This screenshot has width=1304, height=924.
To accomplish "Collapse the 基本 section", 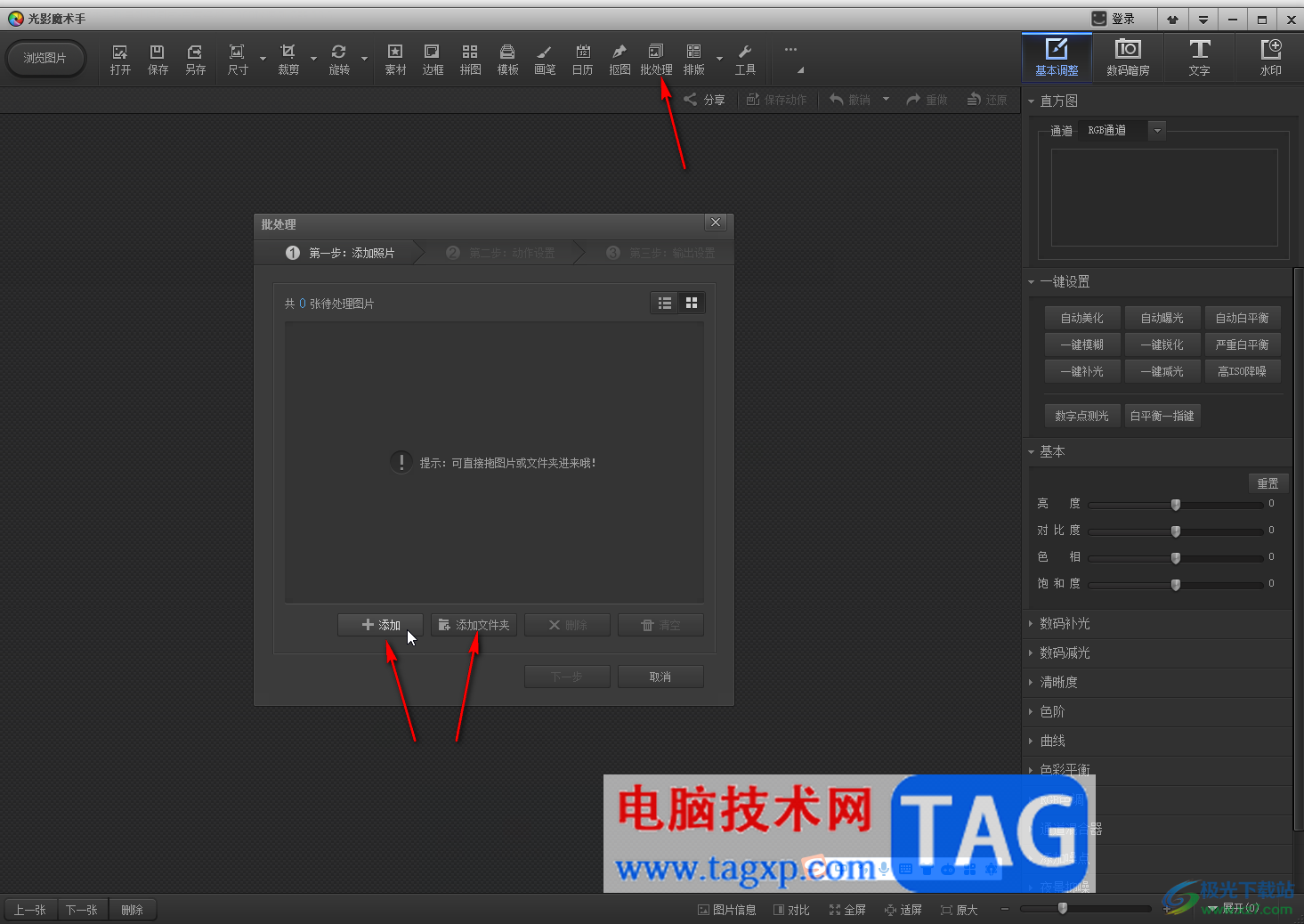I will pos(1032,452).
